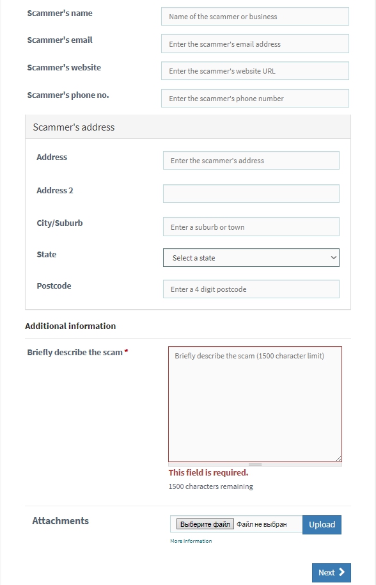Click the dropdown arrow on State selector

[x=334, y=258]
